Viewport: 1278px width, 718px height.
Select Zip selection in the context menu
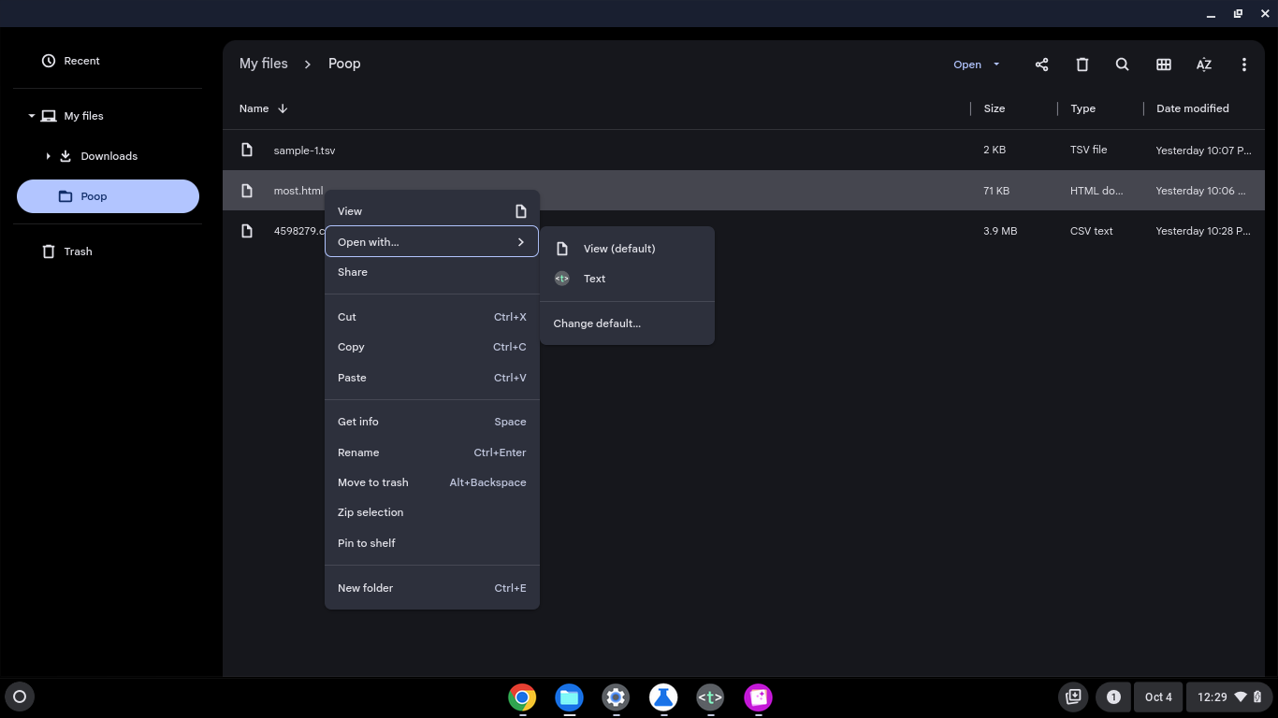(x=370, y=512)
